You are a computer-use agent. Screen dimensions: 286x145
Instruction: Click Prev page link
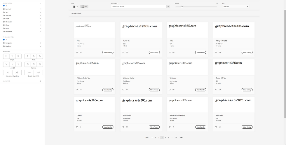(x=147, y=137)
